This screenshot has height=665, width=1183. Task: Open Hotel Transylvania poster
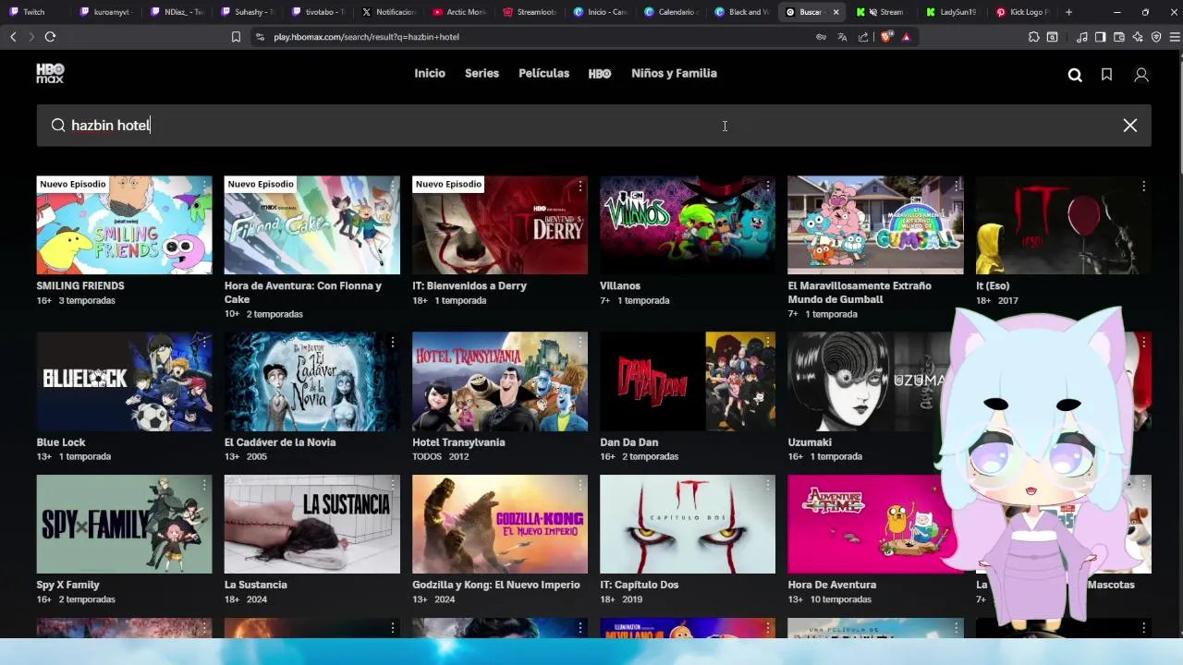tap(500, 381)
